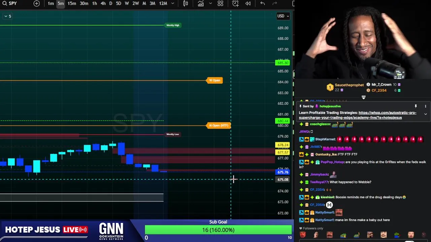Screen dimensions: 431x242
Task: Select the 4h timeframe
Action: point(103,3)
